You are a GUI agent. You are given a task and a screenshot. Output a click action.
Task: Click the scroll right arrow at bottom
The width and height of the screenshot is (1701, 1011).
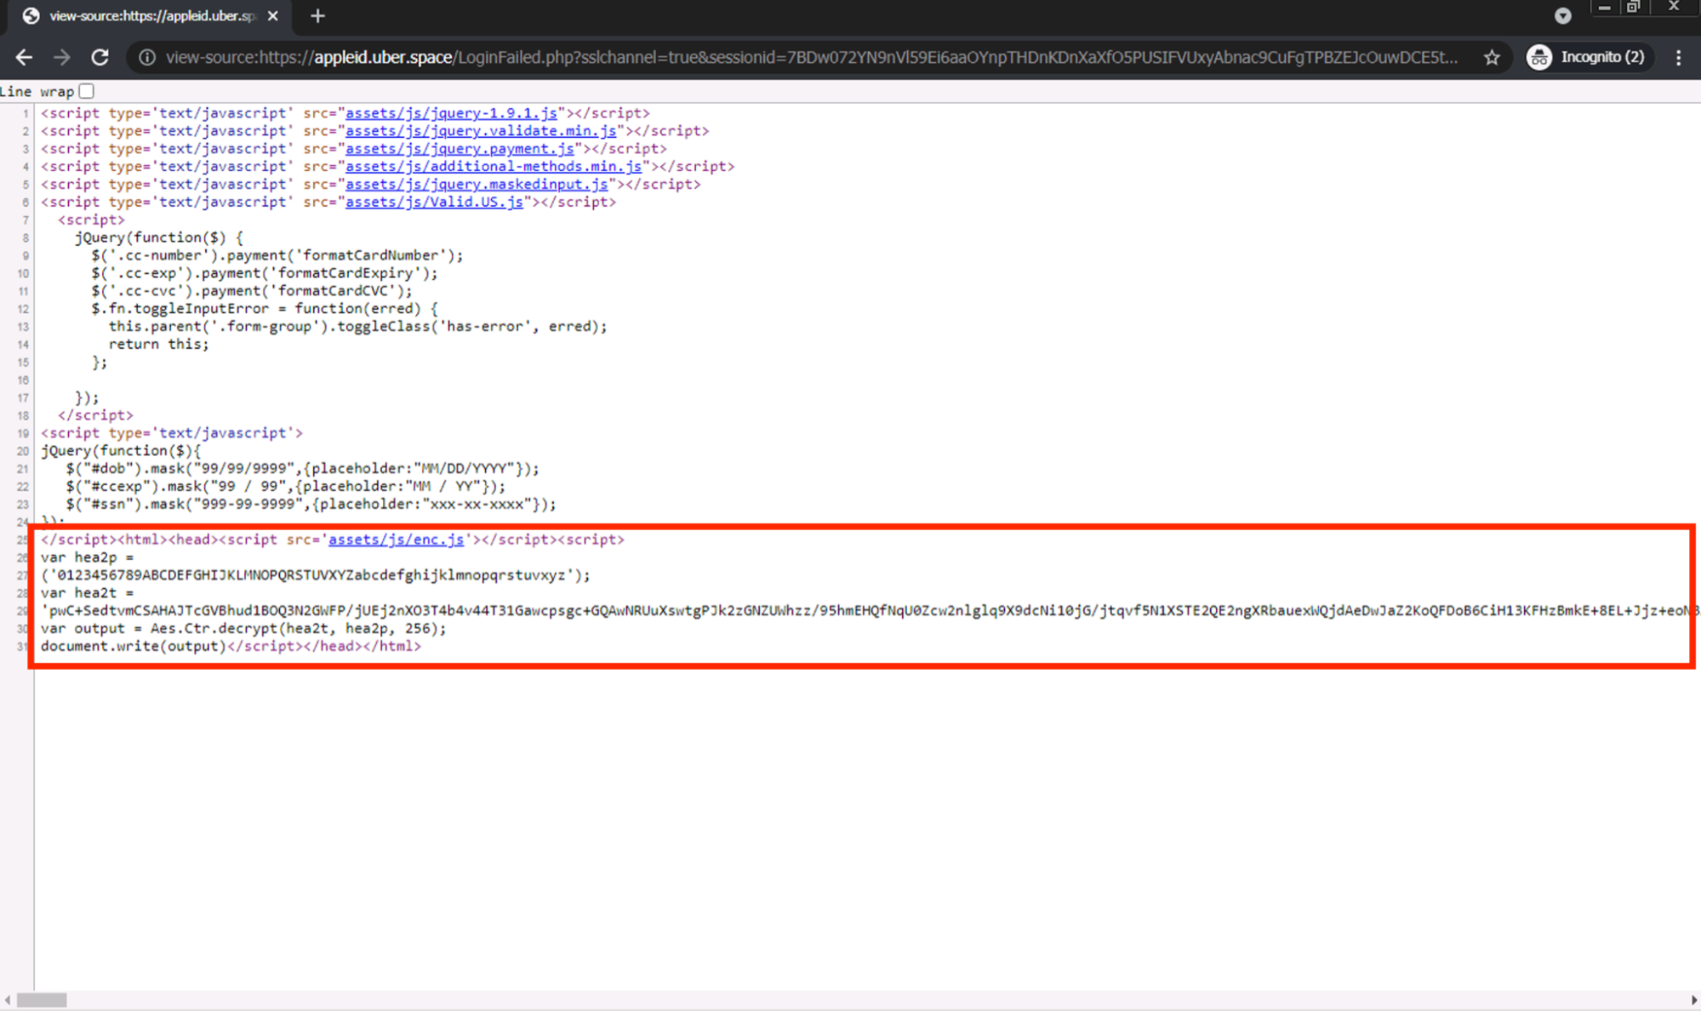[x=1693, y=1000]
